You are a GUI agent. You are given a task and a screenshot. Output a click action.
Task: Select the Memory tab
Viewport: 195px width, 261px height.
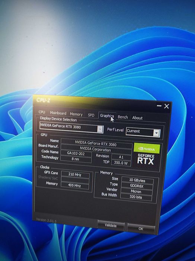(76, 114)
